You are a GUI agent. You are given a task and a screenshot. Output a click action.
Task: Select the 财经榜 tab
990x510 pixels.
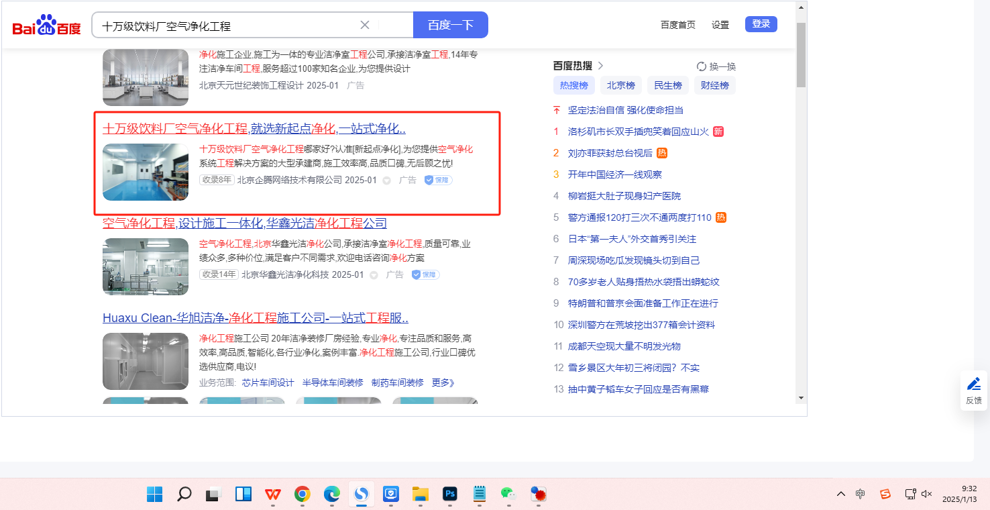[x=714, y=85]
